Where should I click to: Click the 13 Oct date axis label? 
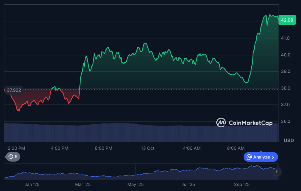click(x=148, y=148)
